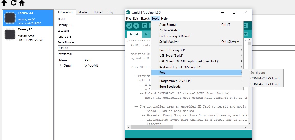The image size is (295, 140).
Task: Choose Burn Bootloader from Tools menu
Action: tap(197, 87)
